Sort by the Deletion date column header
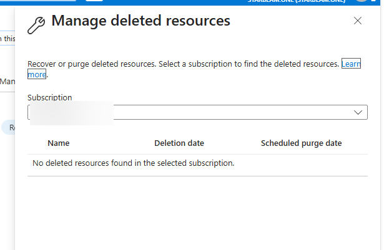This screenshot has height=250, width=384. 179,143
